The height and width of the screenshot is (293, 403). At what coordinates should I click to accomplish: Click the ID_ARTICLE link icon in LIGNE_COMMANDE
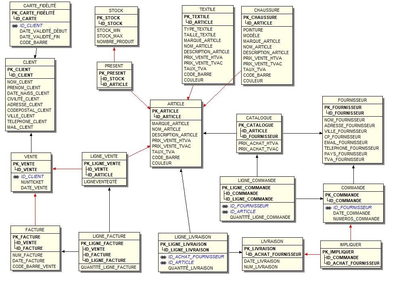pyautogui.click(x=225, y=212)
